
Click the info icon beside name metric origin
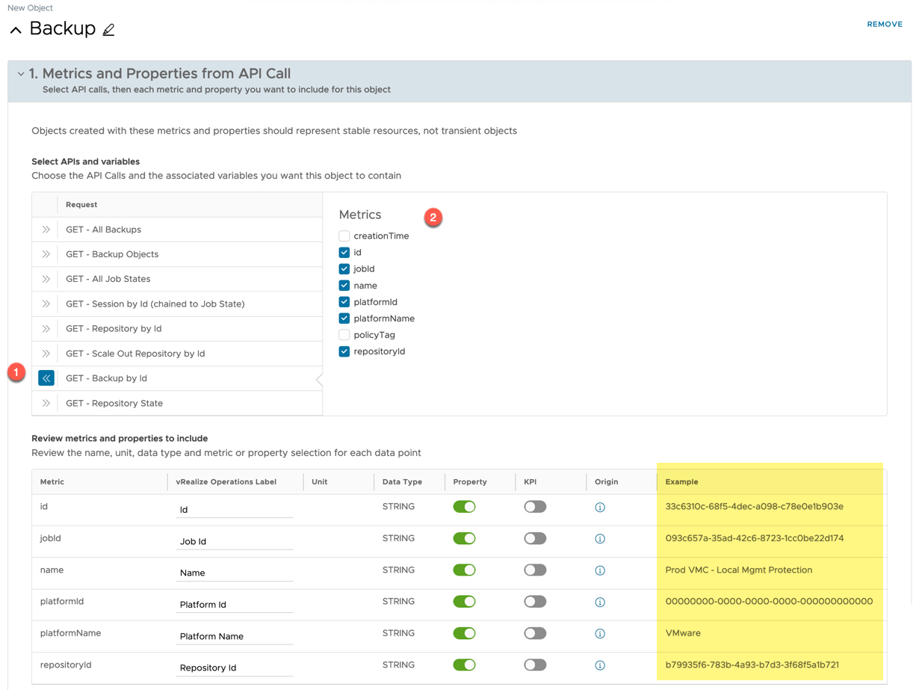[599, 570]
